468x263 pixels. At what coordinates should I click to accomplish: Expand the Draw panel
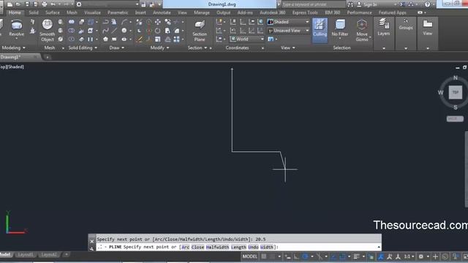[116, 47]
